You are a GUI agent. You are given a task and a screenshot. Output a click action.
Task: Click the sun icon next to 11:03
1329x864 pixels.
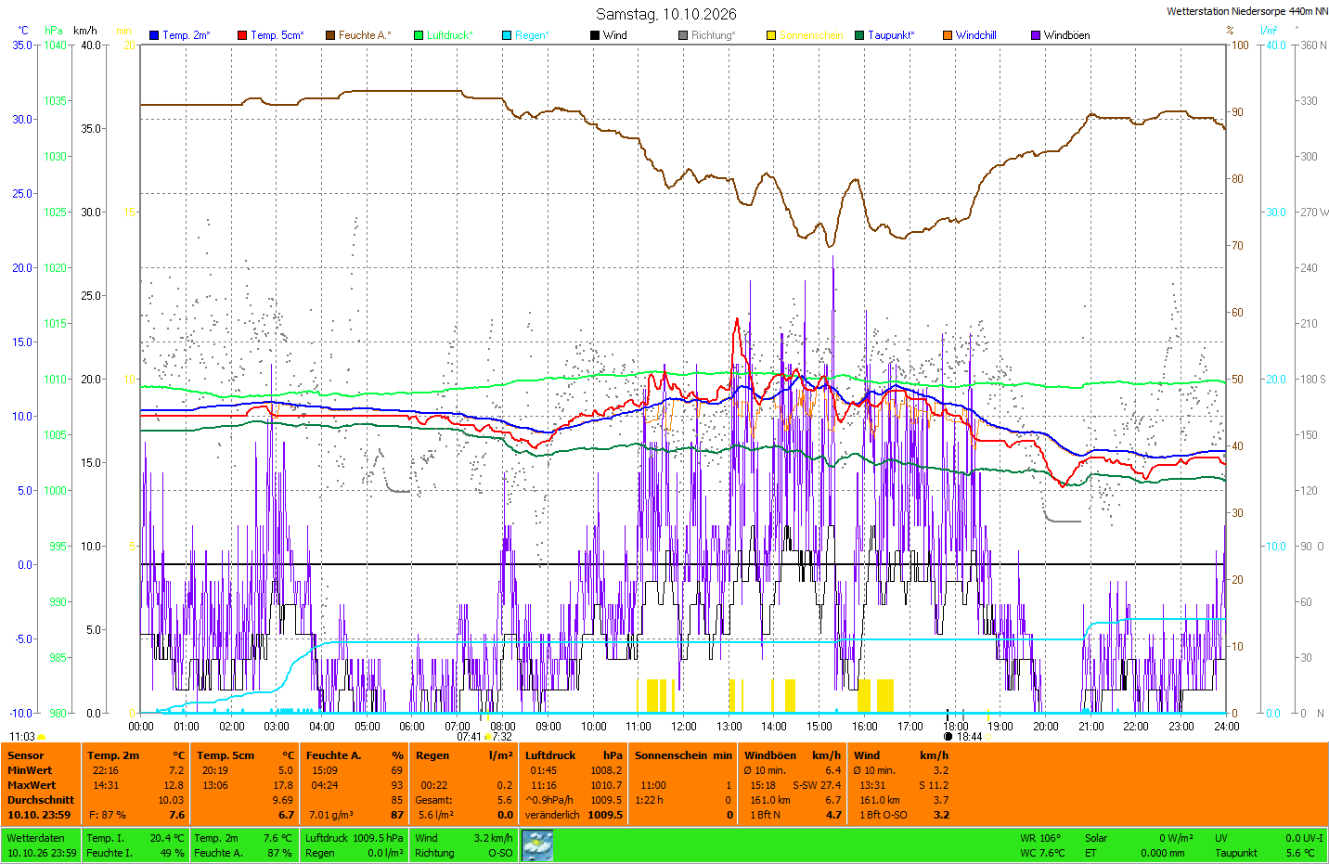tap(41, 737)
